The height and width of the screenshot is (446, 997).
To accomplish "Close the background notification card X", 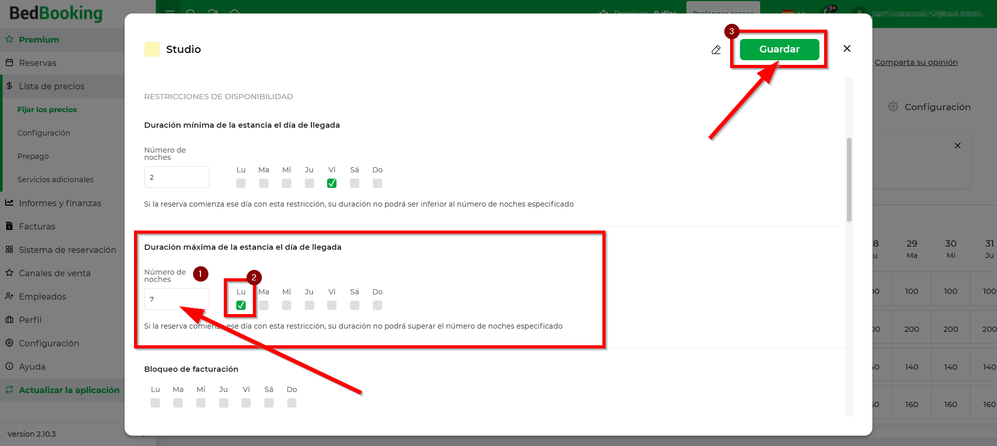I will coord(958,145).
